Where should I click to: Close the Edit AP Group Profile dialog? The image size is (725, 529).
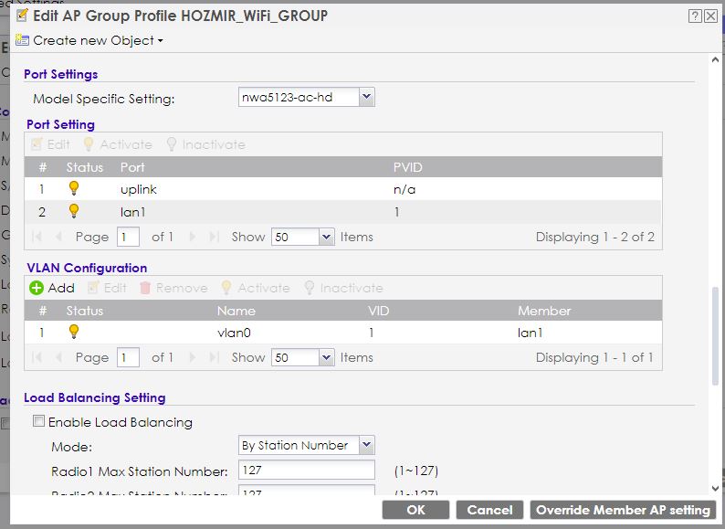point(711,16)
